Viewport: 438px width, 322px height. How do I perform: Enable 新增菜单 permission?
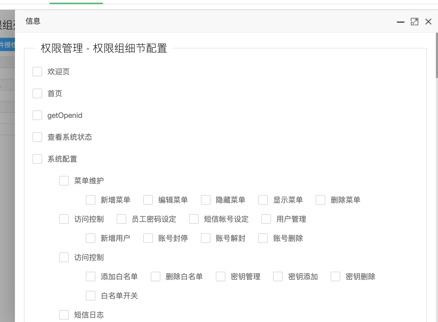(91, 200)
